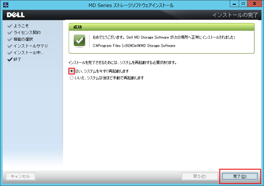The image size is (264, 186).
Task: Click the green success checkmark icon
Action: [x=79, y=40]
